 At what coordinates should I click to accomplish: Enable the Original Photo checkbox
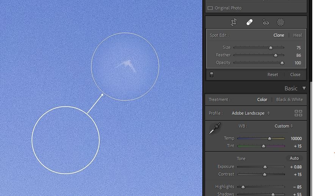coord(210,8)
